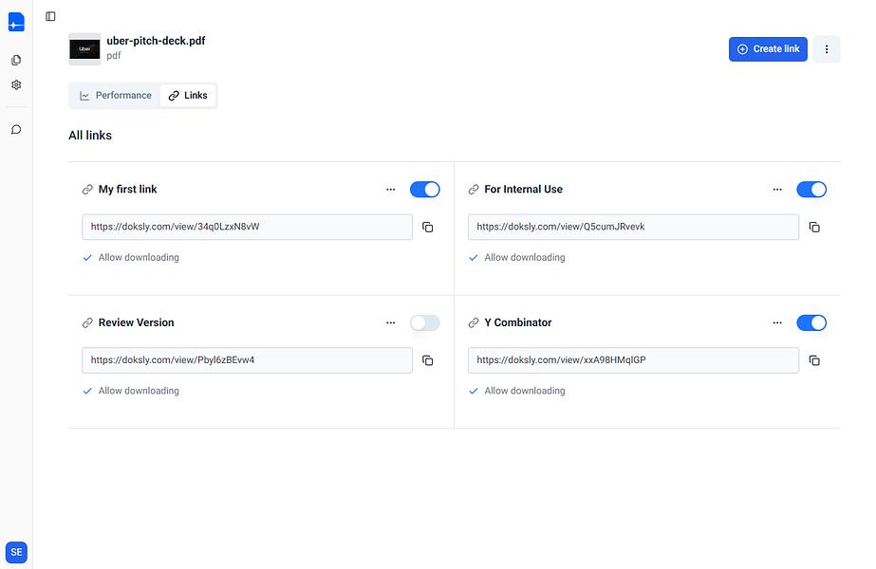This screenshot has width=876, height=569.
Task: Open the settings gear icon
Action: (16, 84)
